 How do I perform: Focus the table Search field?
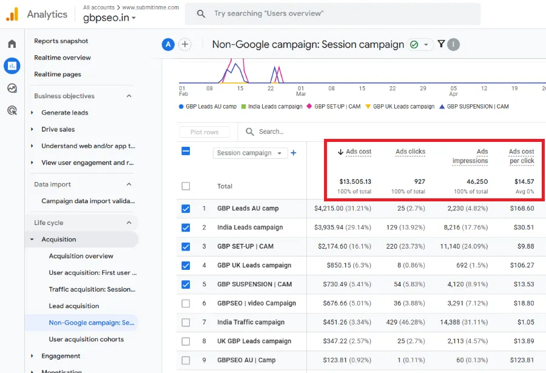271,132
